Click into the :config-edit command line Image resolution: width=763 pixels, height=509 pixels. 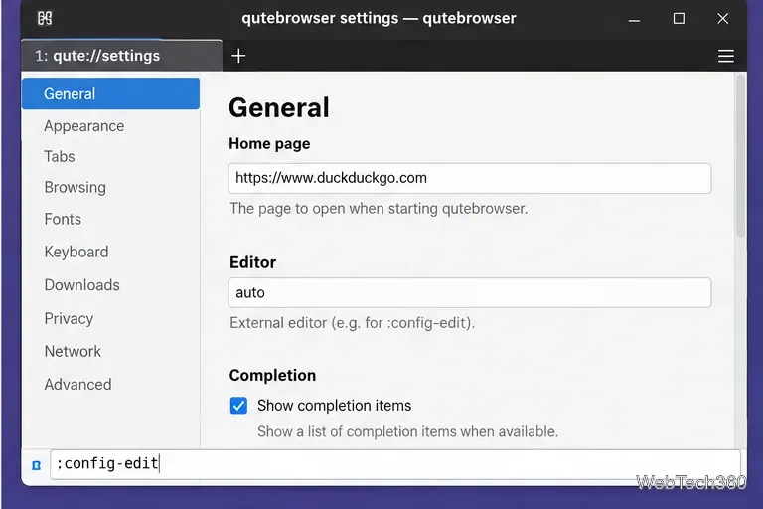coord(395,464)
